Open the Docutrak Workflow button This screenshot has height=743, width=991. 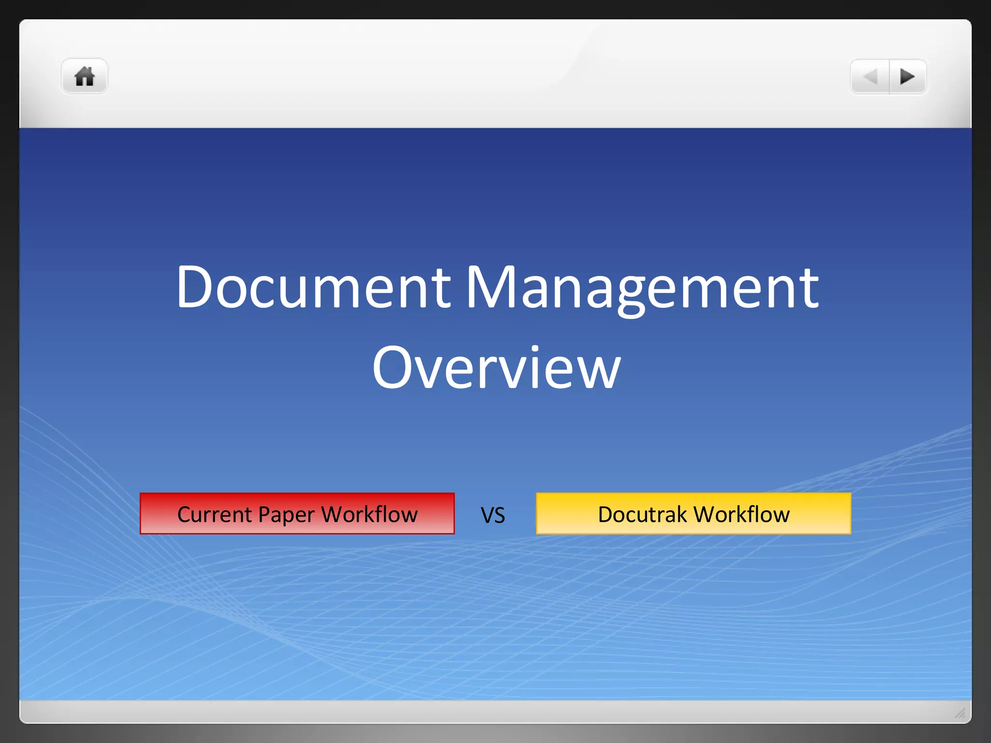point(693,514)
